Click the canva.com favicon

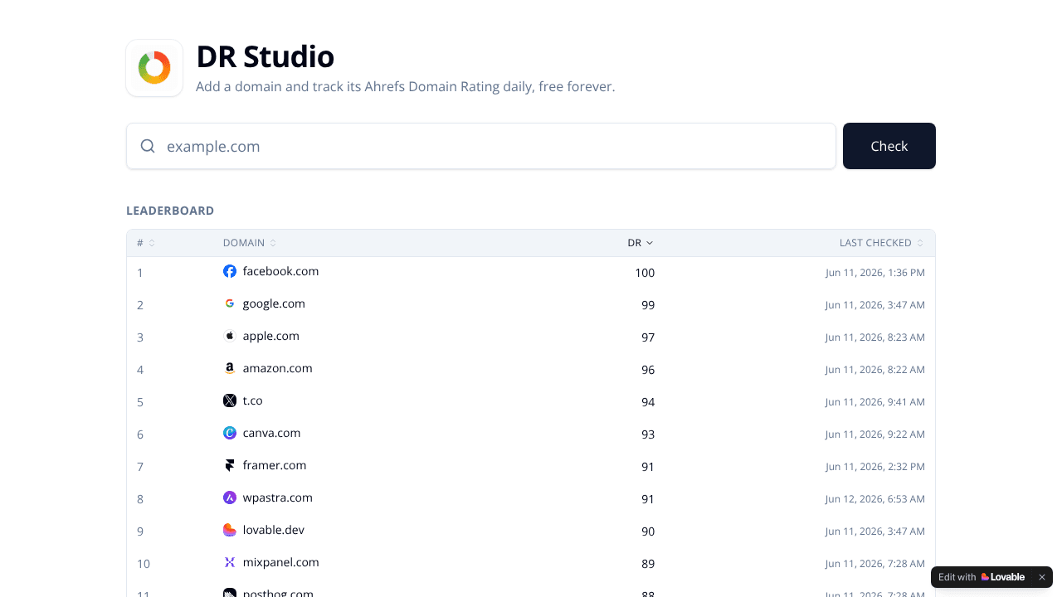point(230,433)
